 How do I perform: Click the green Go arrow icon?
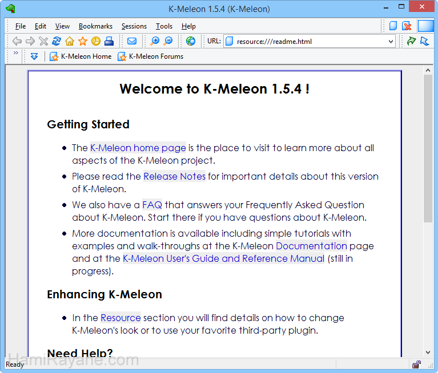(411, 41)
